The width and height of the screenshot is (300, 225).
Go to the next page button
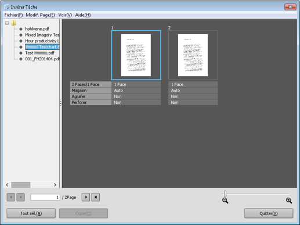click(x=86, y=197)
